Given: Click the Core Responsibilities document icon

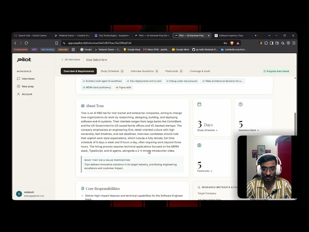Looking at the screenshot, I should point(83,188).
